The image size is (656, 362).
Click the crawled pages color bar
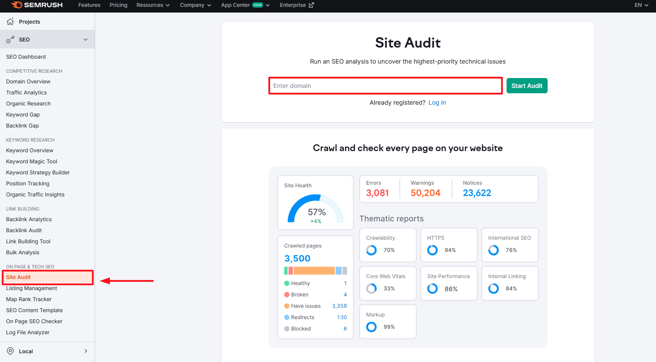(x=315, y=271)
